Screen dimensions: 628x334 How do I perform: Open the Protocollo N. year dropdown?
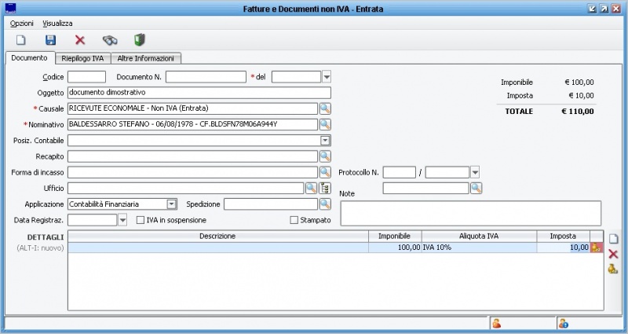click(x=475, y=172)
